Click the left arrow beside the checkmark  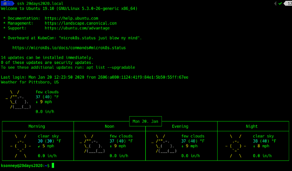click(275, 3)
